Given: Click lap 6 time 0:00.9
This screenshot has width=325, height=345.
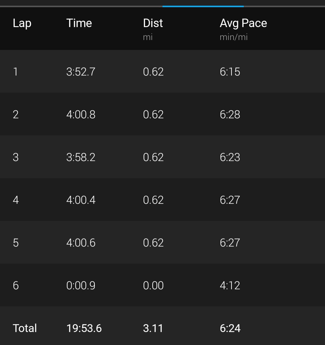Looking at the screenshot, I should pos(81,285).
